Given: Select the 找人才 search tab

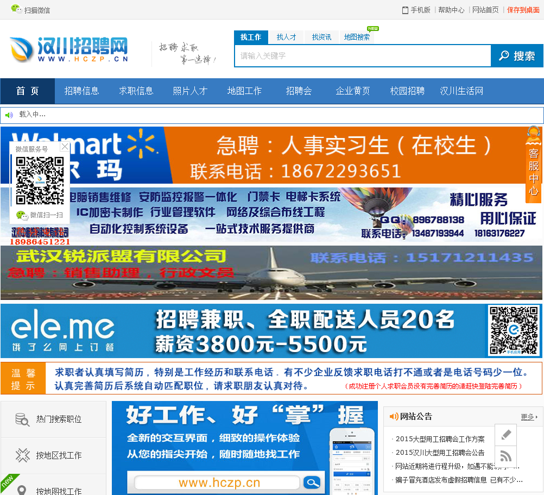Looking at the screenshot, I should (x=286, y=37).
